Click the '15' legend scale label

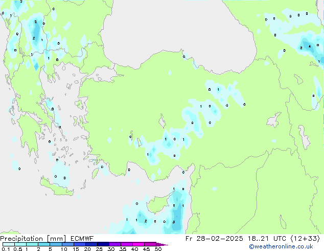pyautogui.click(x=76, y=249)
